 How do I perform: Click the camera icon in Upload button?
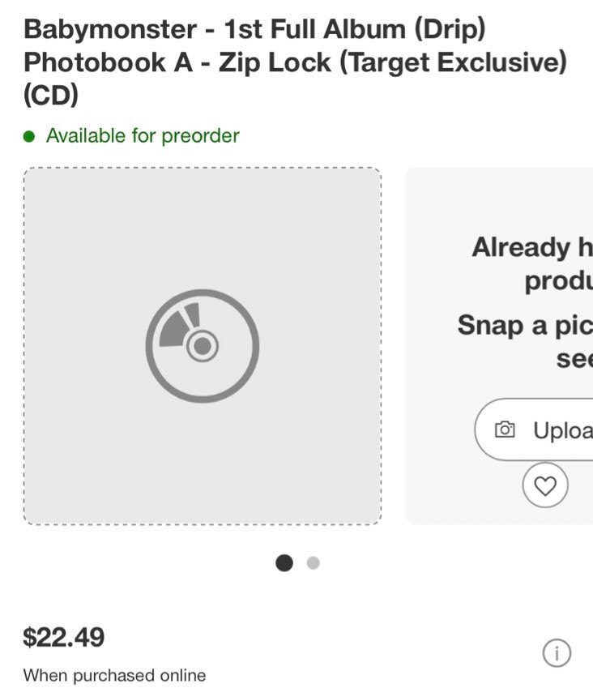(505, 429)
